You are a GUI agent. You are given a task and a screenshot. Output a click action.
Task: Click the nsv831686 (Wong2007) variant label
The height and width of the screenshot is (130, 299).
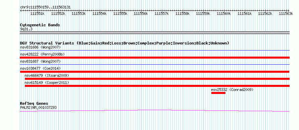pos(40,47)
